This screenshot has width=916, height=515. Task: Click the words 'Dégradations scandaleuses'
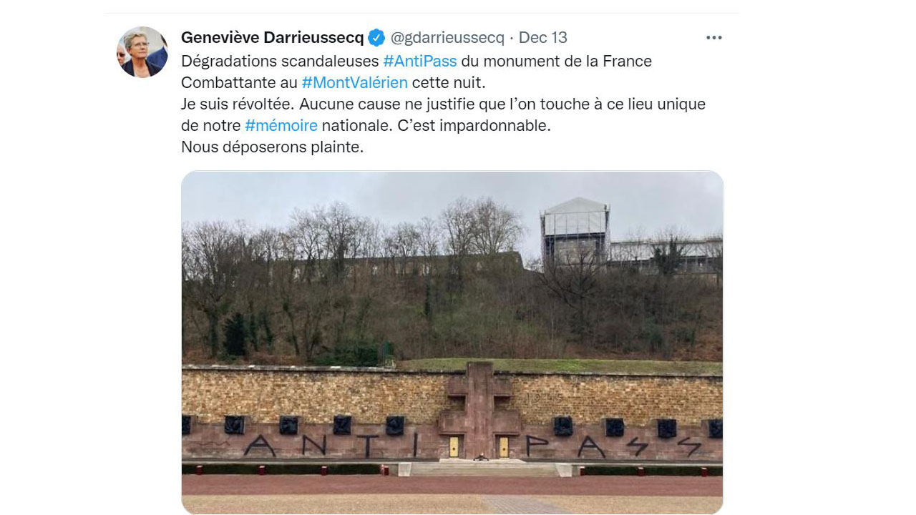tap(280, 62)
